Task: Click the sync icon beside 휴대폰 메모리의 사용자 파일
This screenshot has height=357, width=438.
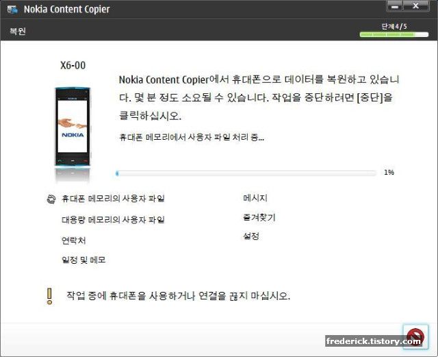Action: [x=51, y=199]
